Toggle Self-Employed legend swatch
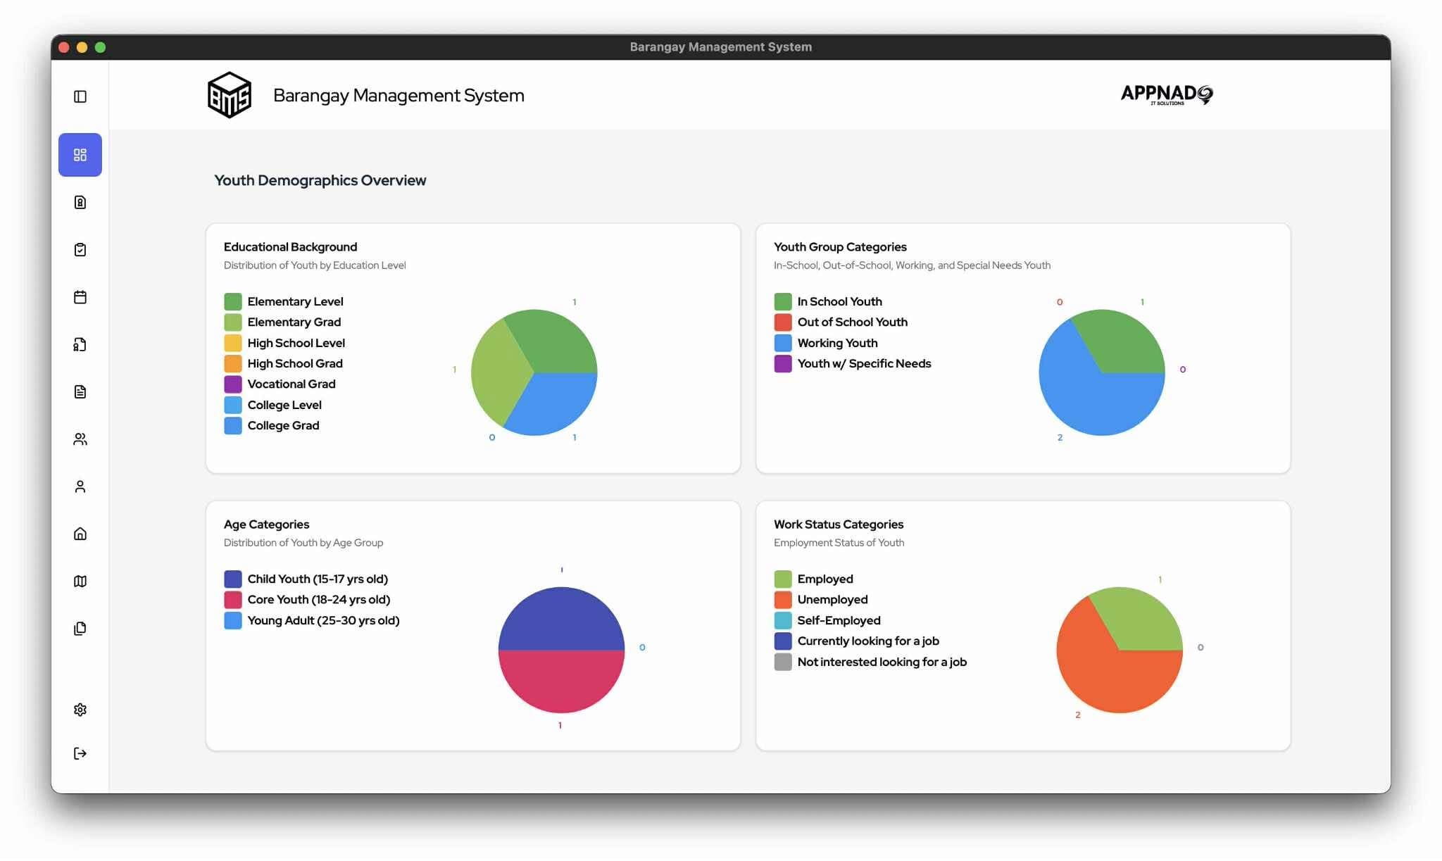This screenshot has width=1442, height=861. click(783, 621)
